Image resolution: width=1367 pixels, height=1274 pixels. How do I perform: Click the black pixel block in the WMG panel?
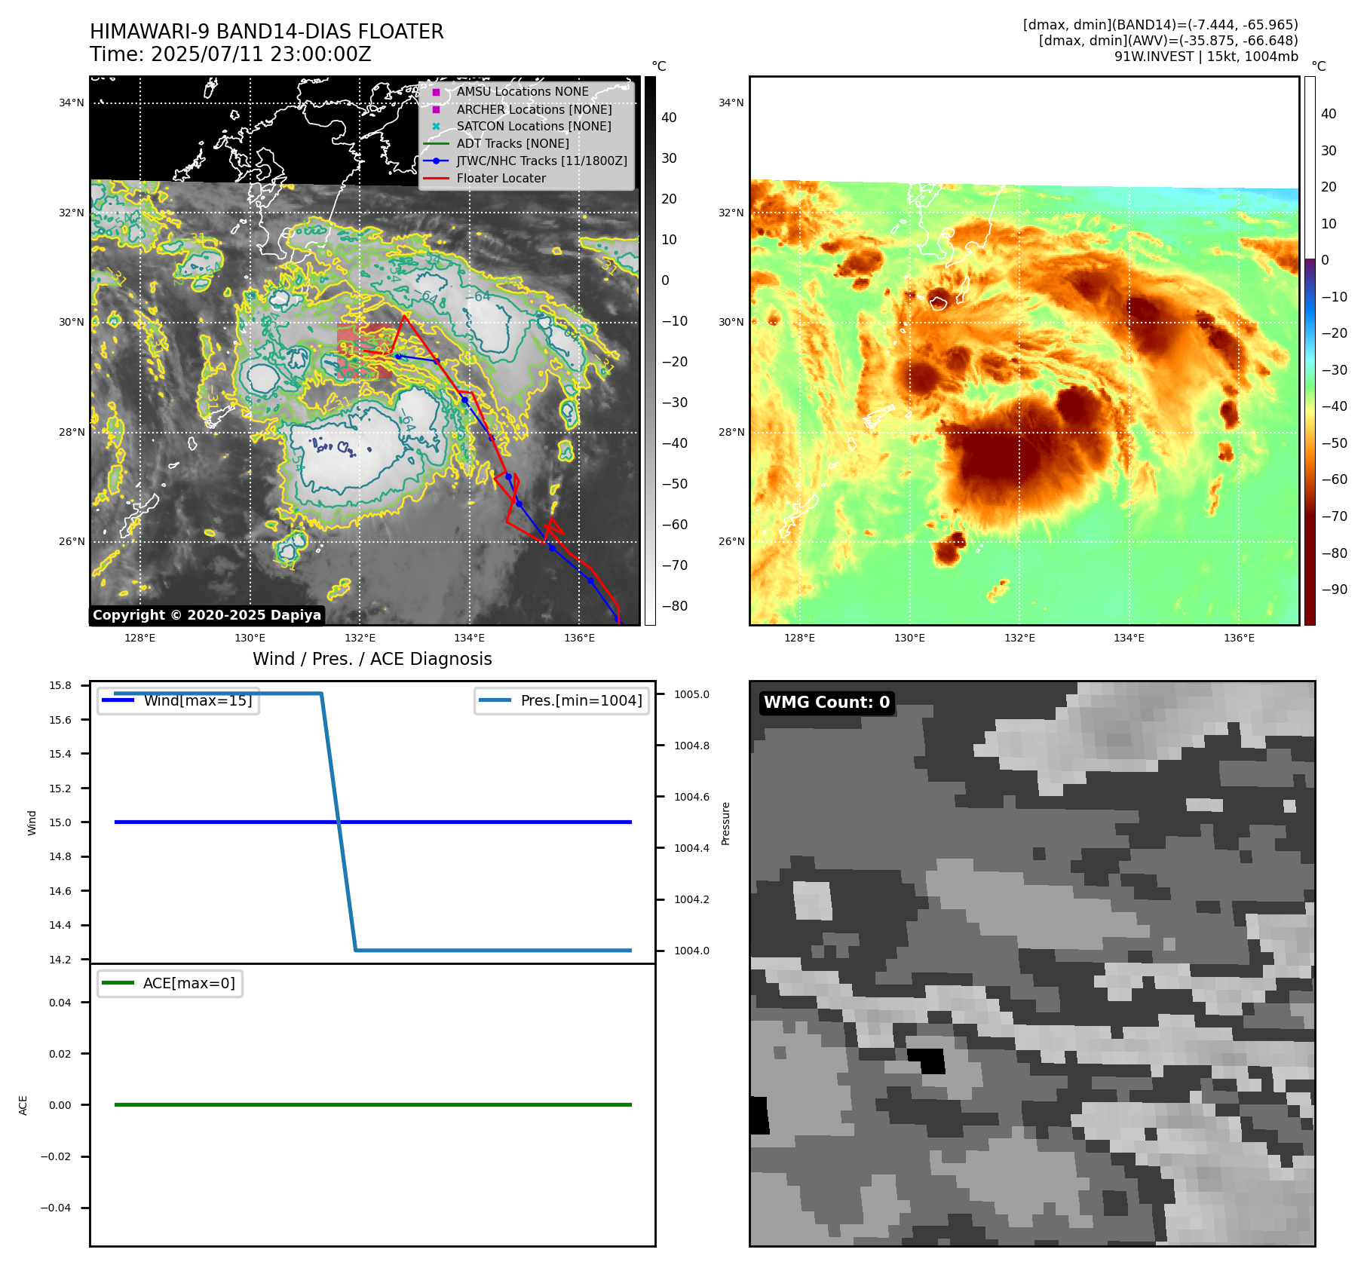point(927,1061)
